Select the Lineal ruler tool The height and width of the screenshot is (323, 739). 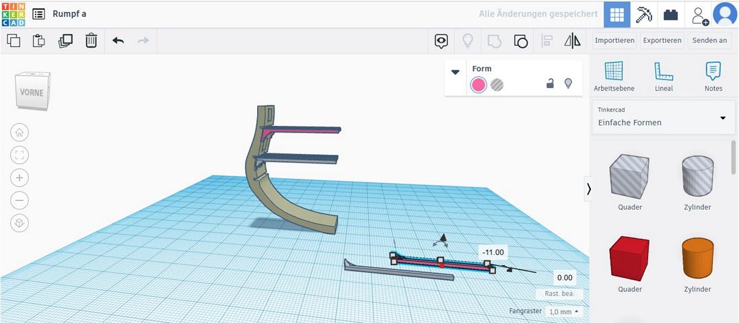click(x=663, y=76)
